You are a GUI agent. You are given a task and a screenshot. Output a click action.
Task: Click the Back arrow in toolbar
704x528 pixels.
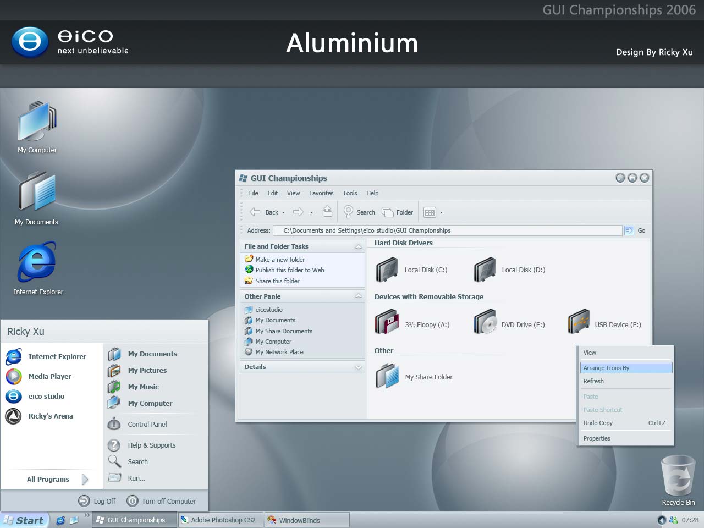pyautogui.click(x=255, y=212)
